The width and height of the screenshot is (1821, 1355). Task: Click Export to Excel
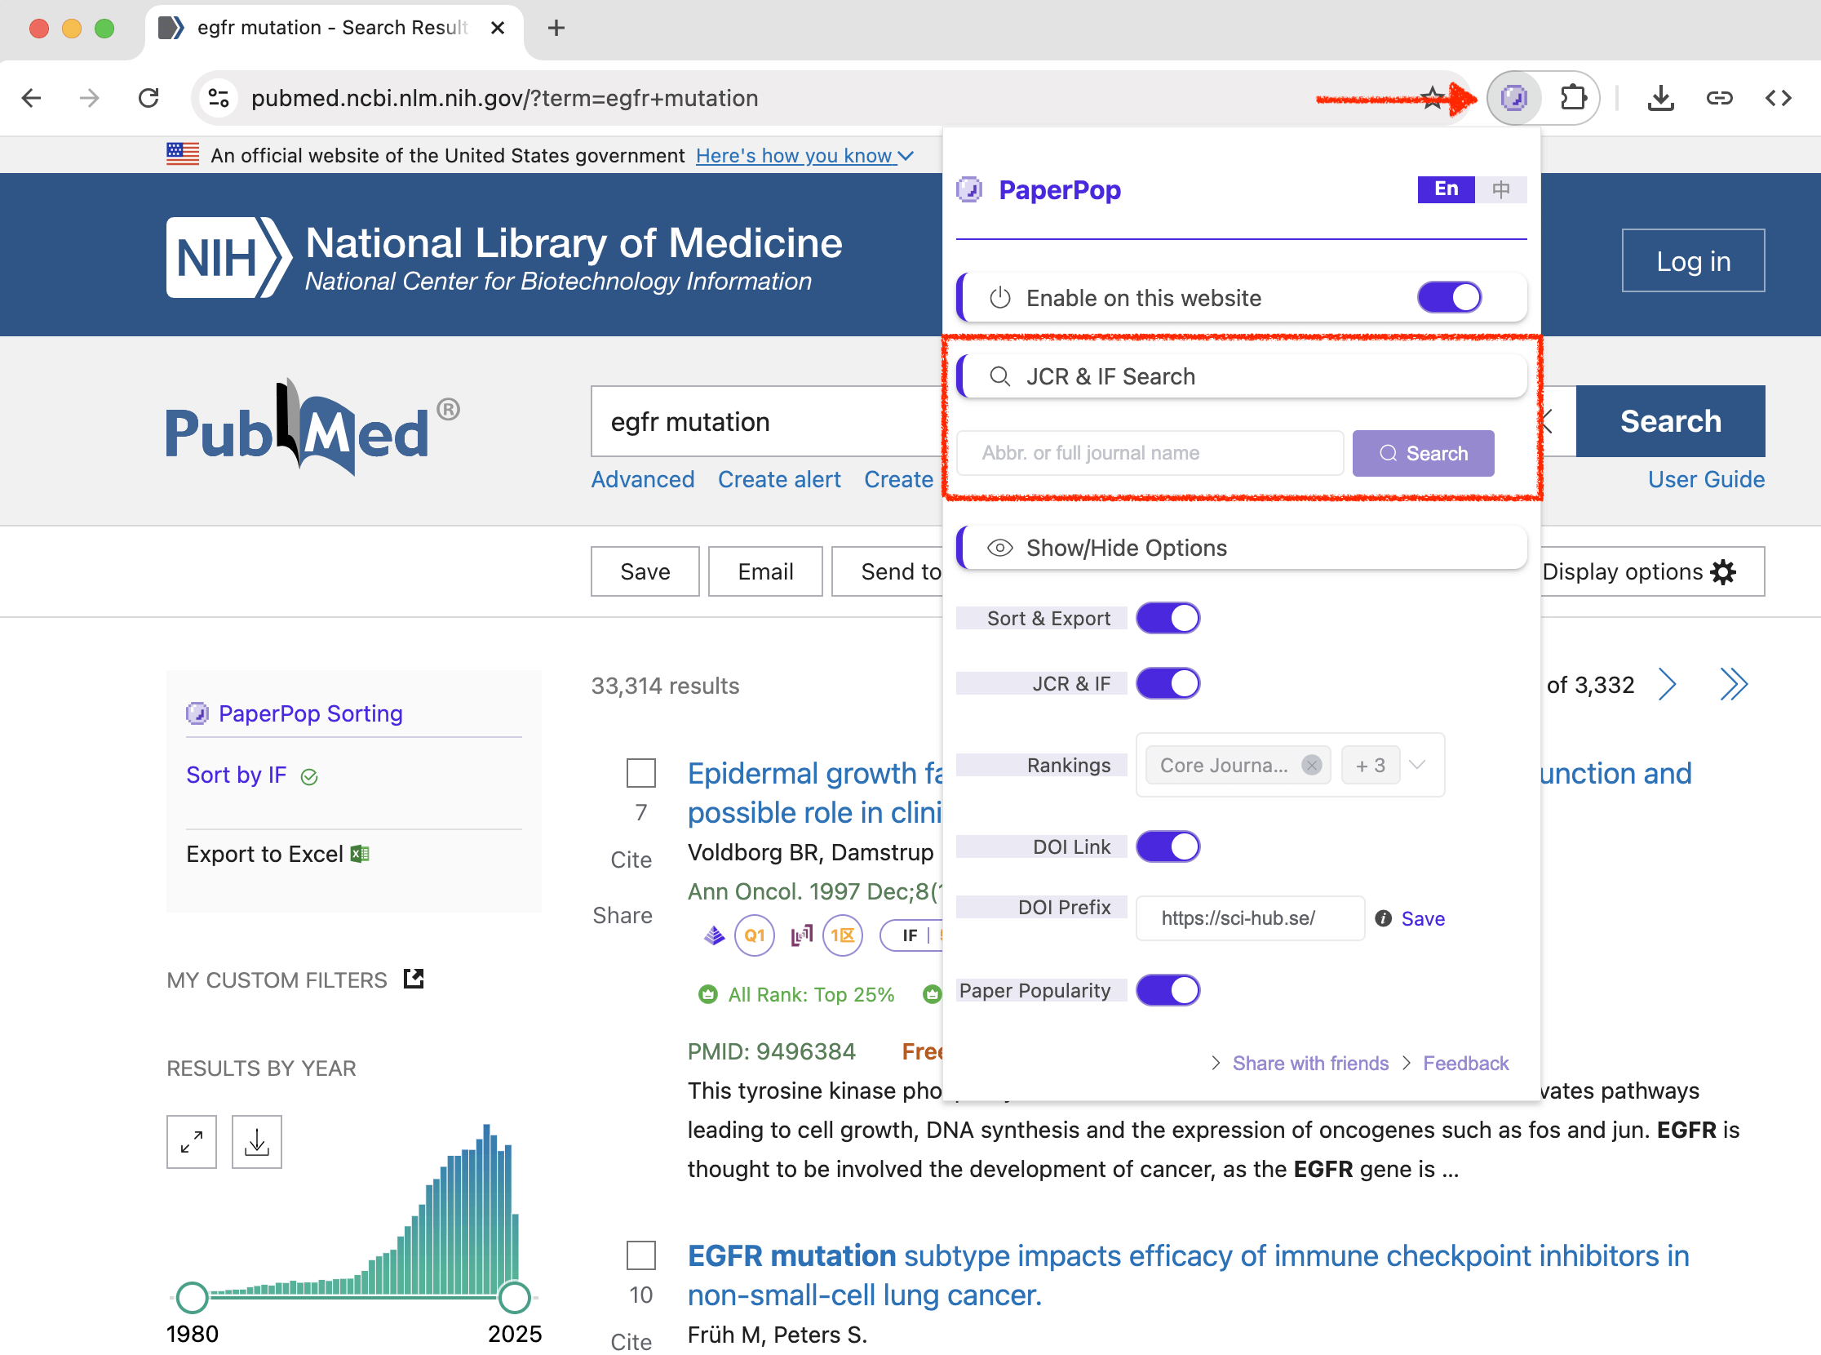click(x=265, y=854)
